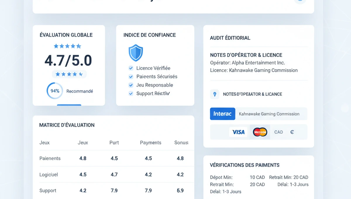Click the Audit Éditorial heading
Screen dimensions: 351x199
[230, 38]
